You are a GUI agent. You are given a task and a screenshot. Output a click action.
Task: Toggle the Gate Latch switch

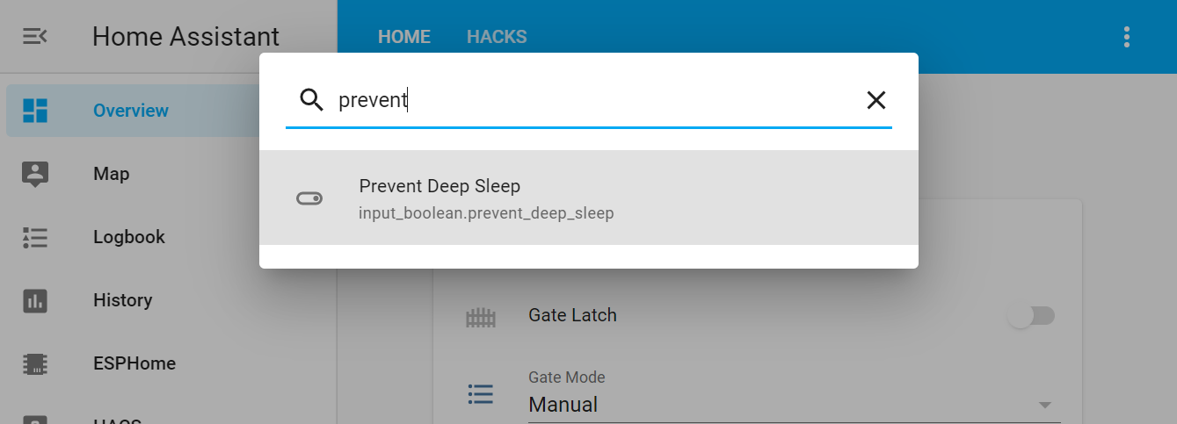click(1031, 316)
